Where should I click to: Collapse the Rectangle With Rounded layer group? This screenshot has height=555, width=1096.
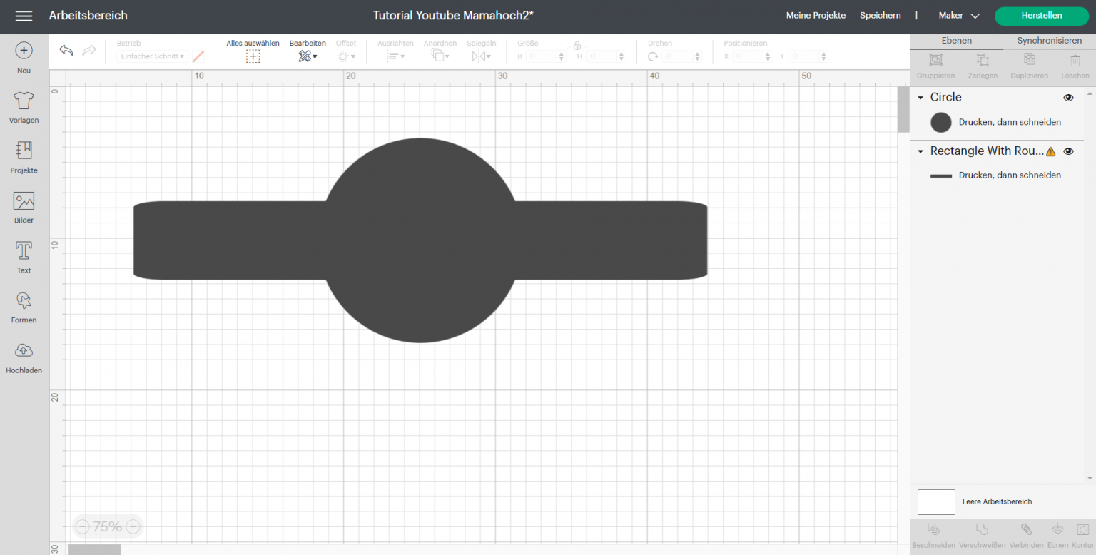tap(920, 151)
